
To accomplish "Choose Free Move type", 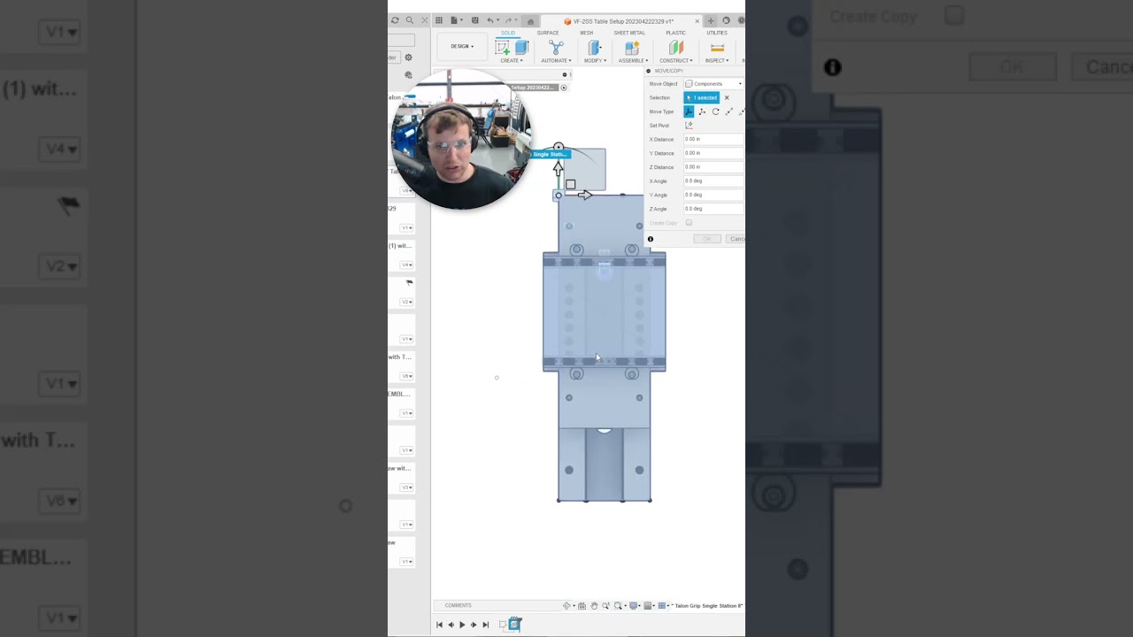I will click(x=689, y=111).
